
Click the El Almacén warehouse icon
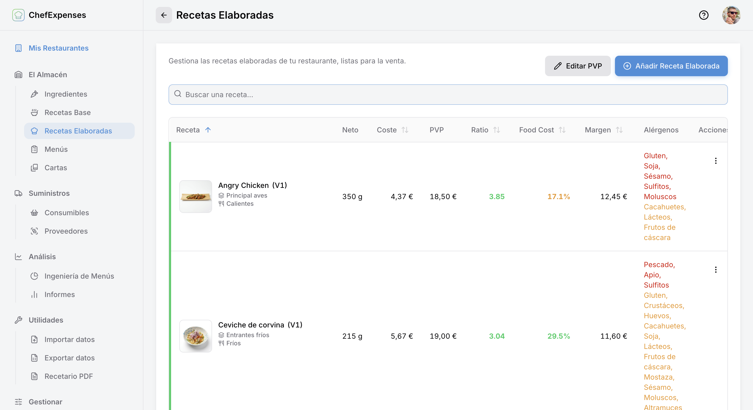(18, 75)
